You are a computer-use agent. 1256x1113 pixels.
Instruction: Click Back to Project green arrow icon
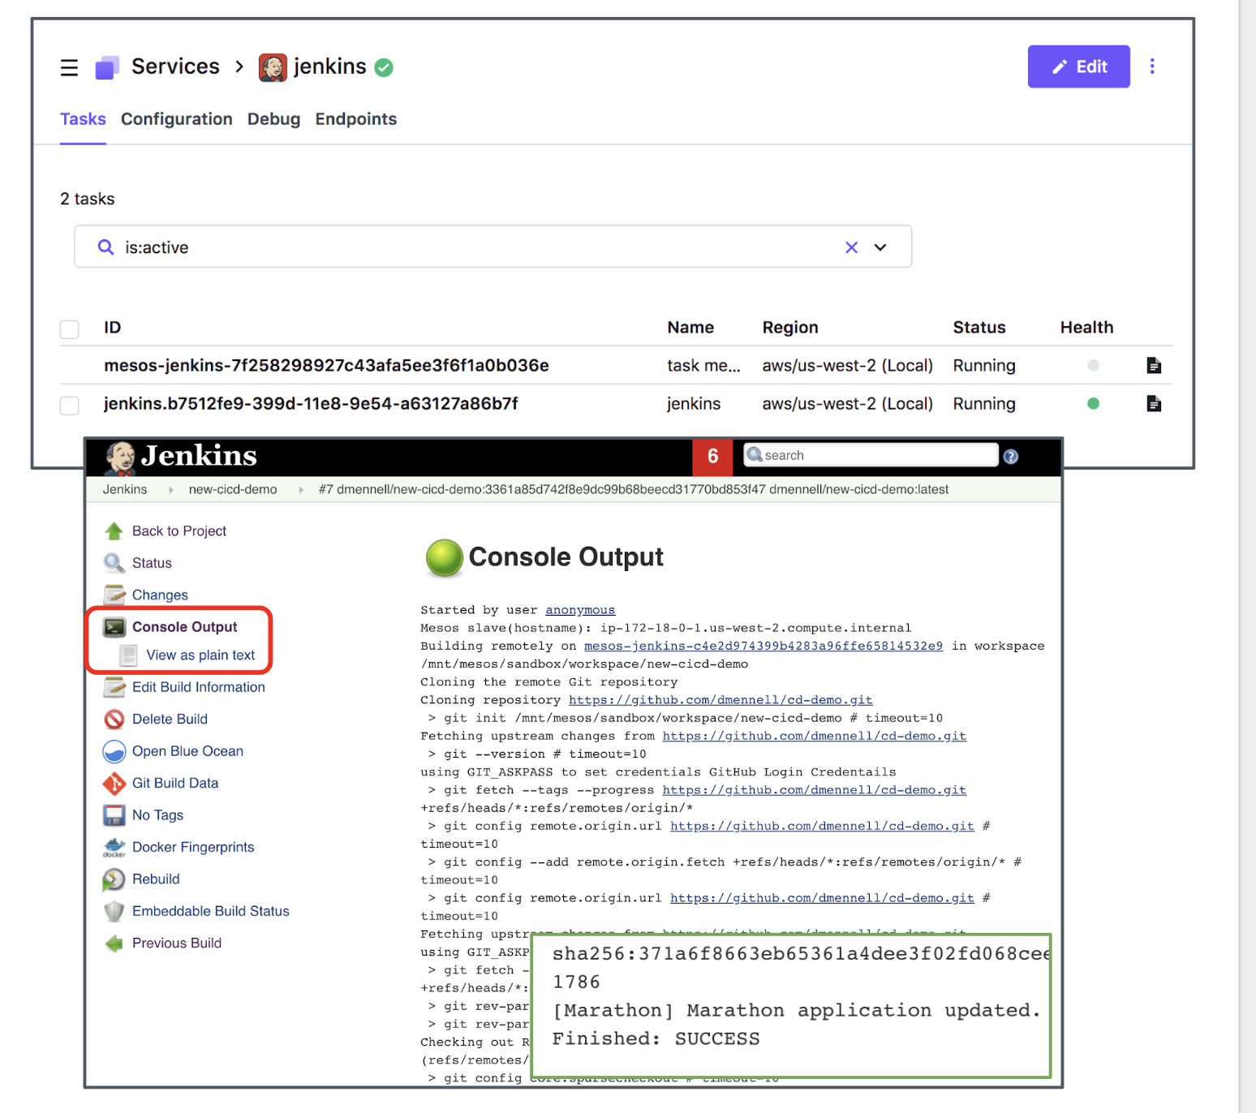pyautogui.click(x=114, y=531)
